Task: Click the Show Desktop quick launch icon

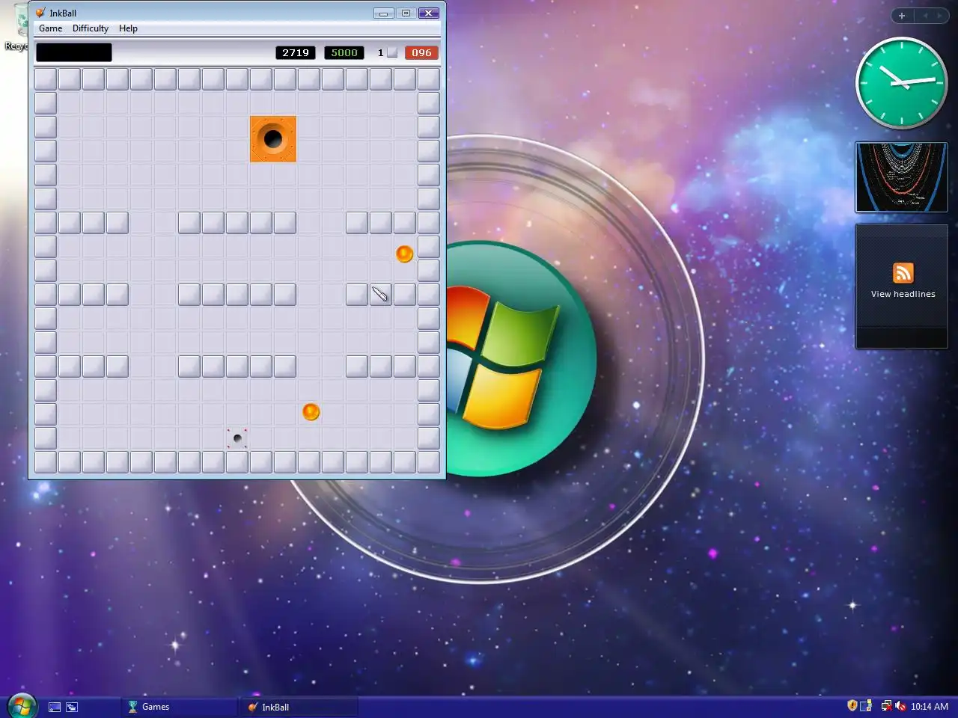Action: pyautogui.click(x=55, y=707)
